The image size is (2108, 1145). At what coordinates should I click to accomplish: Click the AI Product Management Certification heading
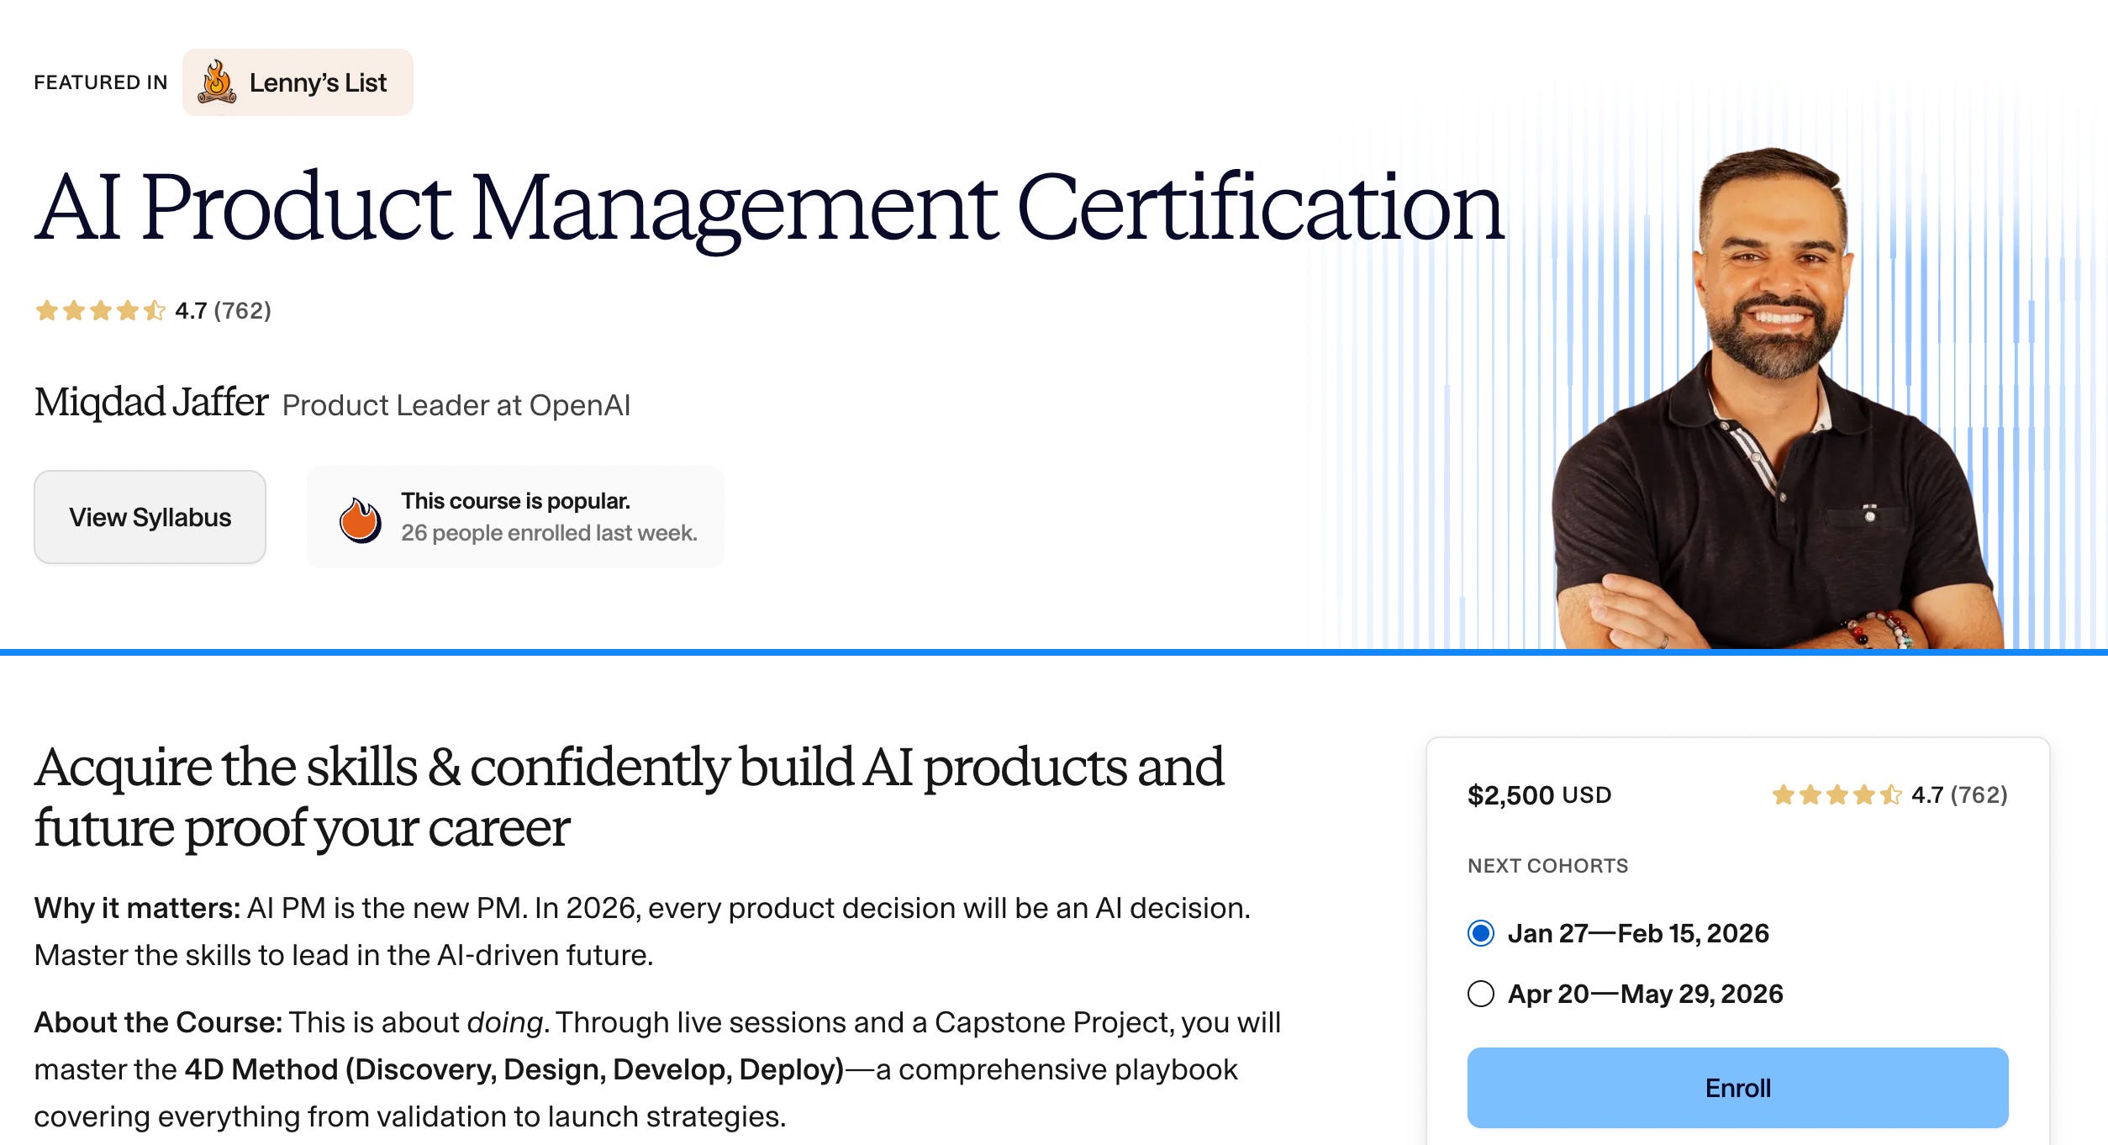pyautogui.click(x=768, y=207)
